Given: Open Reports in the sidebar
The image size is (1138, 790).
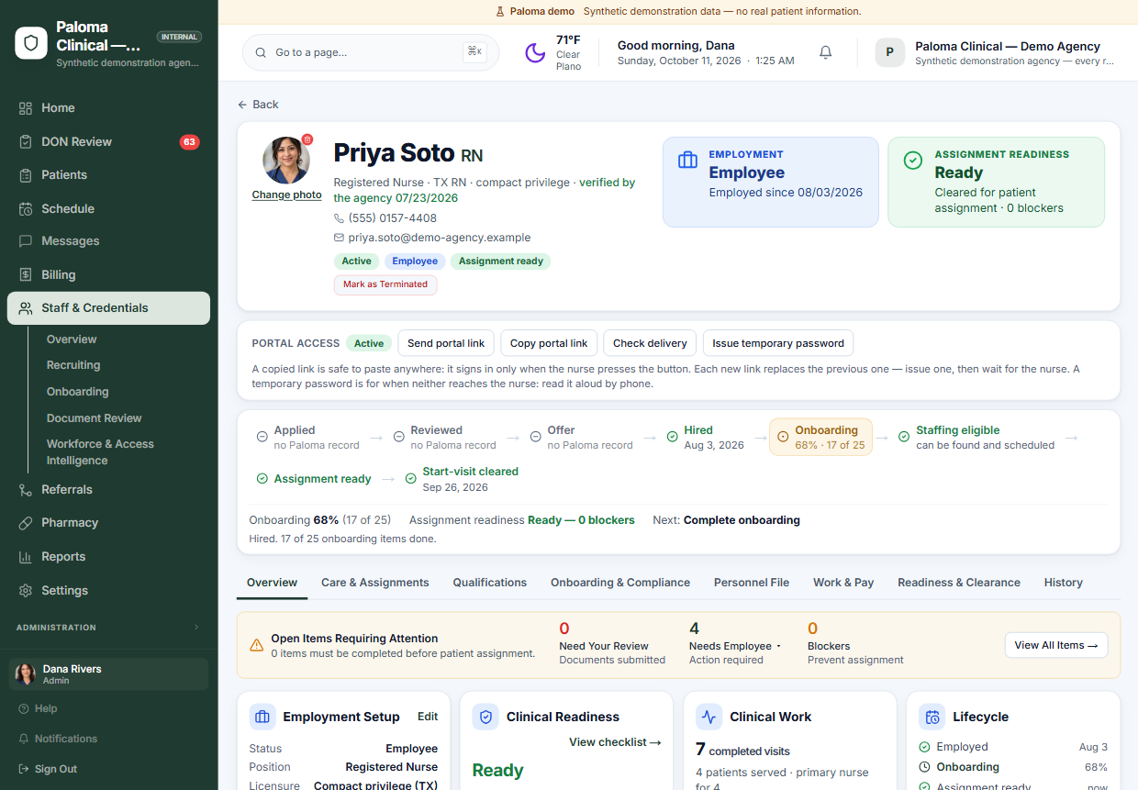Looking at the screenshot, I should 108,556.
